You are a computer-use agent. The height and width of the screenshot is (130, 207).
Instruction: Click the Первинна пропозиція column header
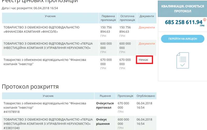[108, 18]
